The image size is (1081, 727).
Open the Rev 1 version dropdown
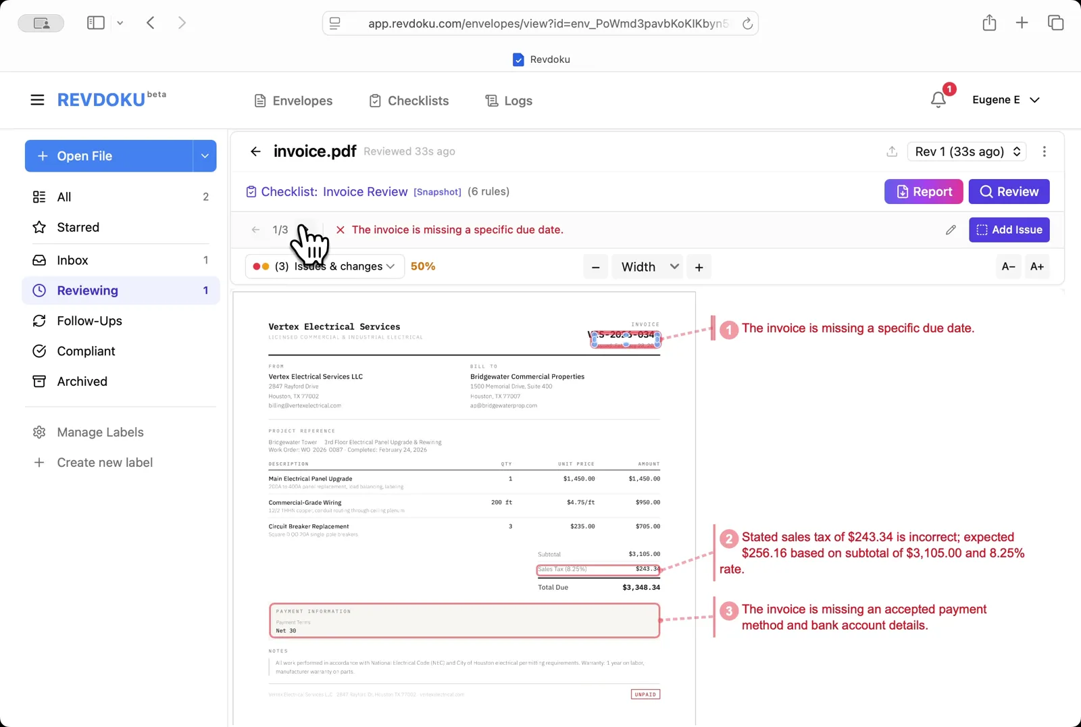pyautogui.click(x=966, y=151)
